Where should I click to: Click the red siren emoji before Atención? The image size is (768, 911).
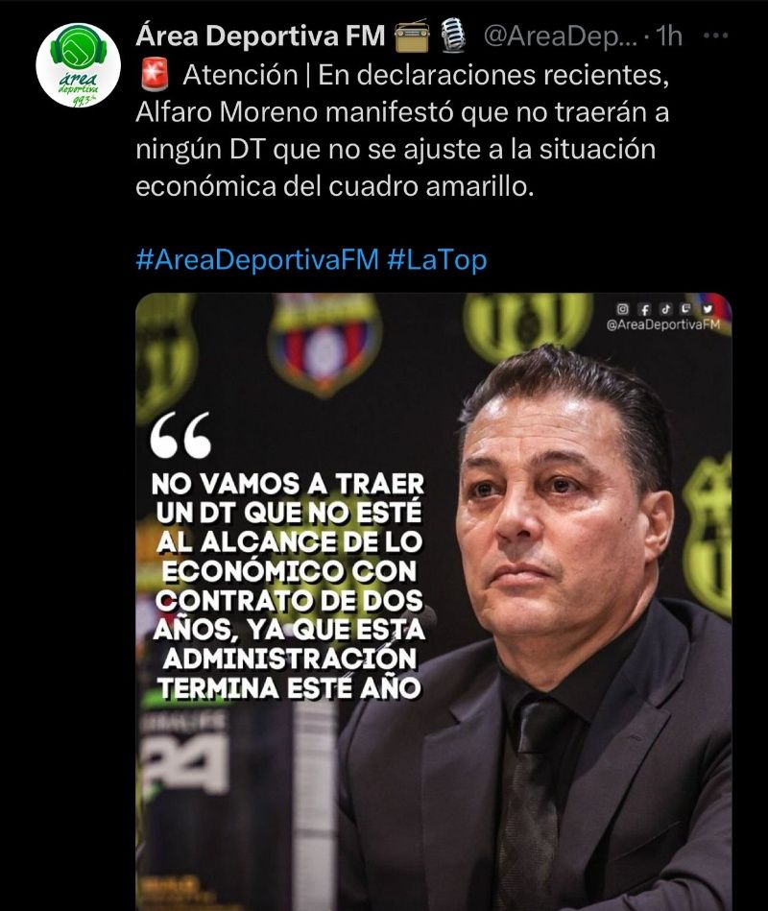[156, 74]
